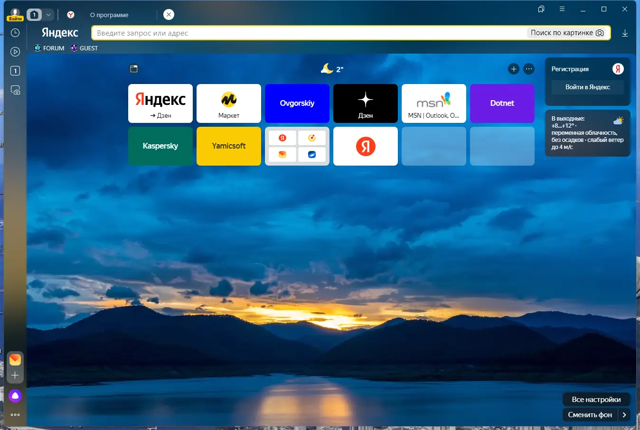Image resolution: width=640 pixels, height=430 pixels.
Task: Open the tile grid three-dot options
Action: click(x=529, y=69)
